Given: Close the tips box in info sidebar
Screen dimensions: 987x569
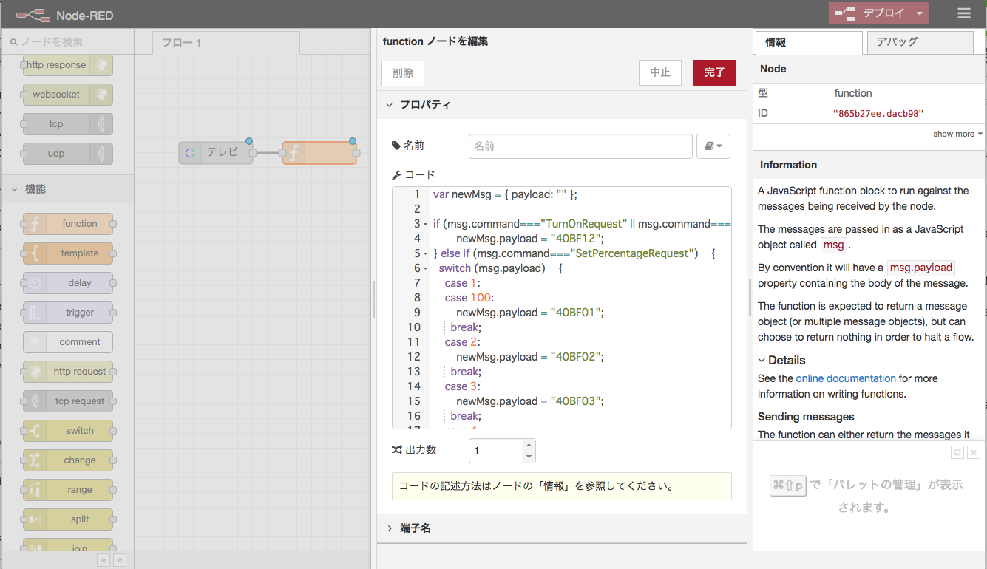Looking at the screenshot, I should point(974,452).
